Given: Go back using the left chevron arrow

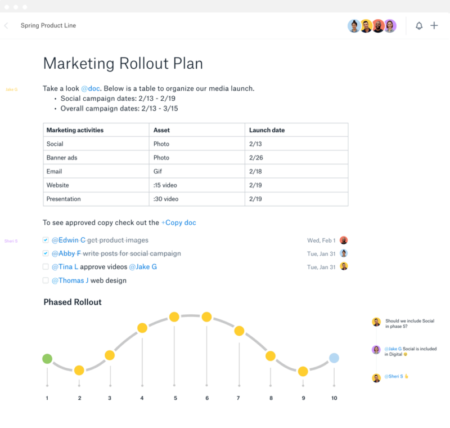Looking at the screenshot, I should coord(6,26).
